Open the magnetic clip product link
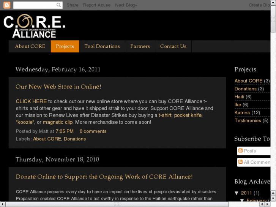 coord(58,122)
